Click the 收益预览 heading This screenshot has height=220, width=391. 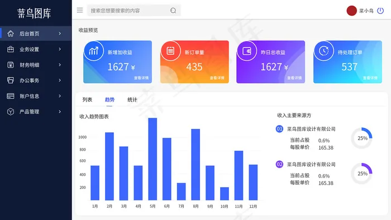coord(88,30)
